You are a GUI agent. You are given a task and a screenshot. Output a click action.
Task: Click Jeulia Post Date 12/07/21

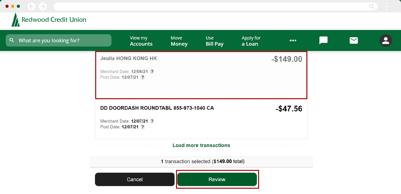click(119, 77)
